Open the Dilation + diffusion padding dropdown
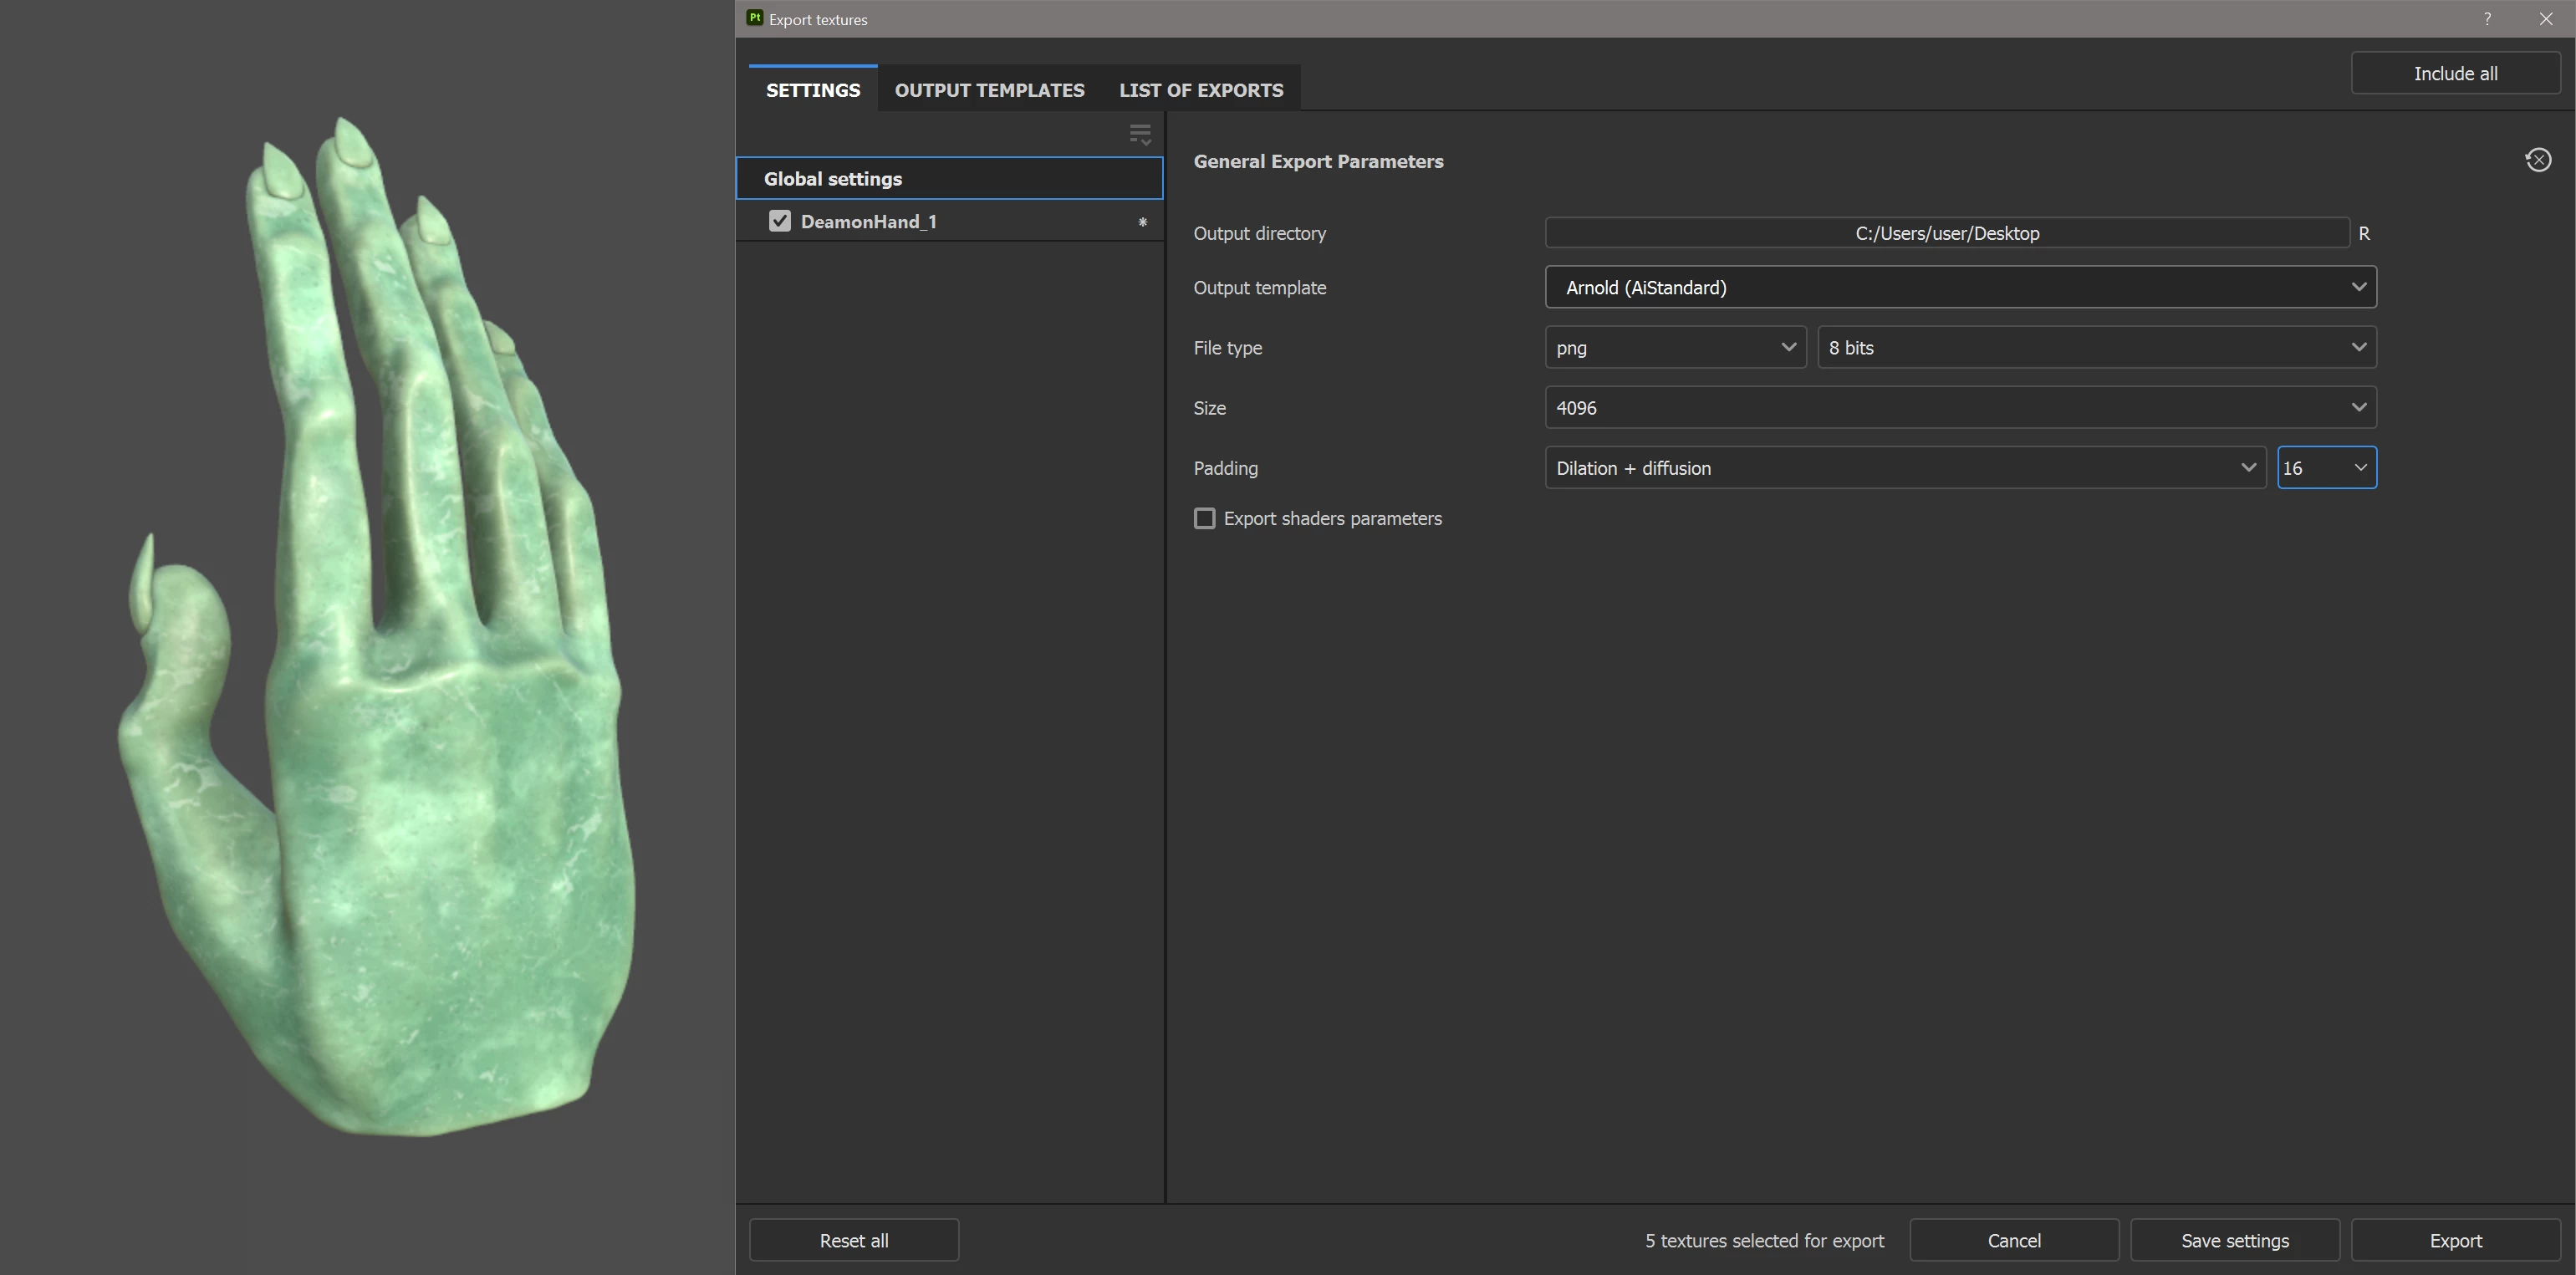This screenshot has height=1275, width=2576. click(1904, 467)
